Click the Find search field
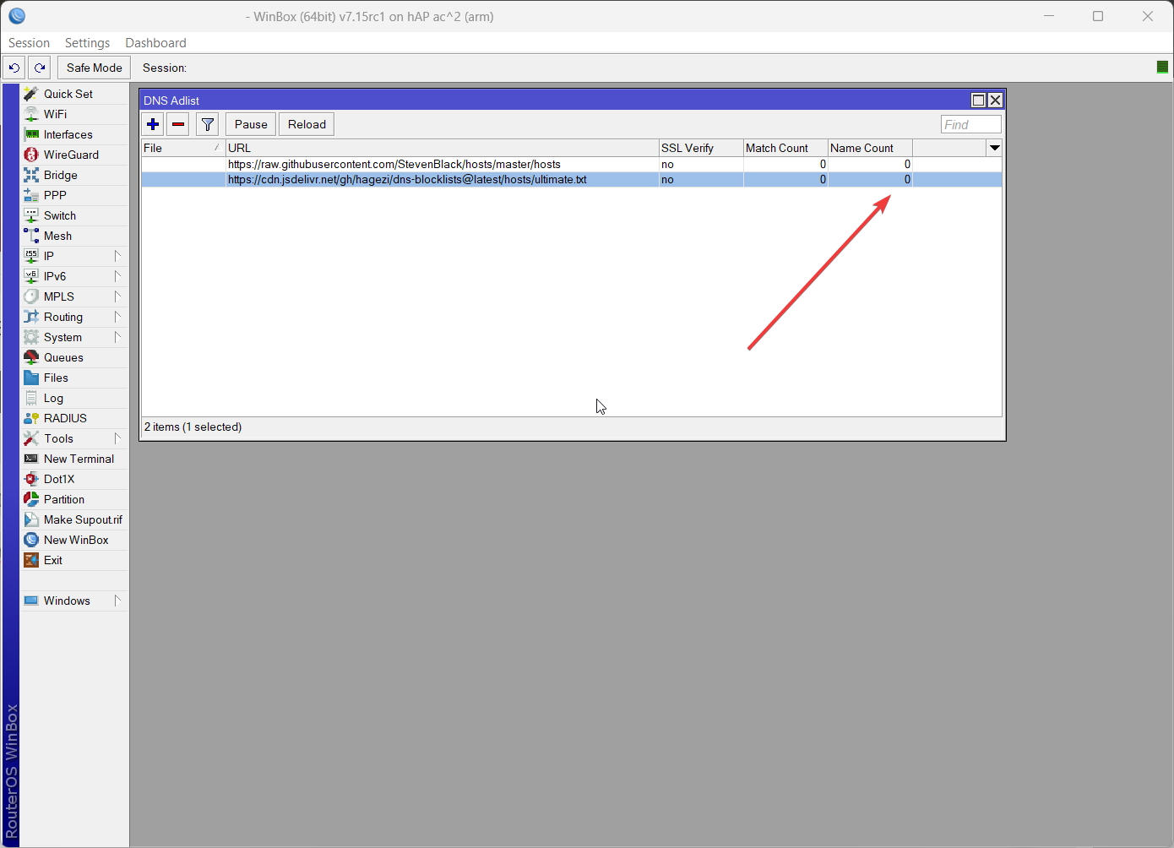 click(x=971, y=124)
